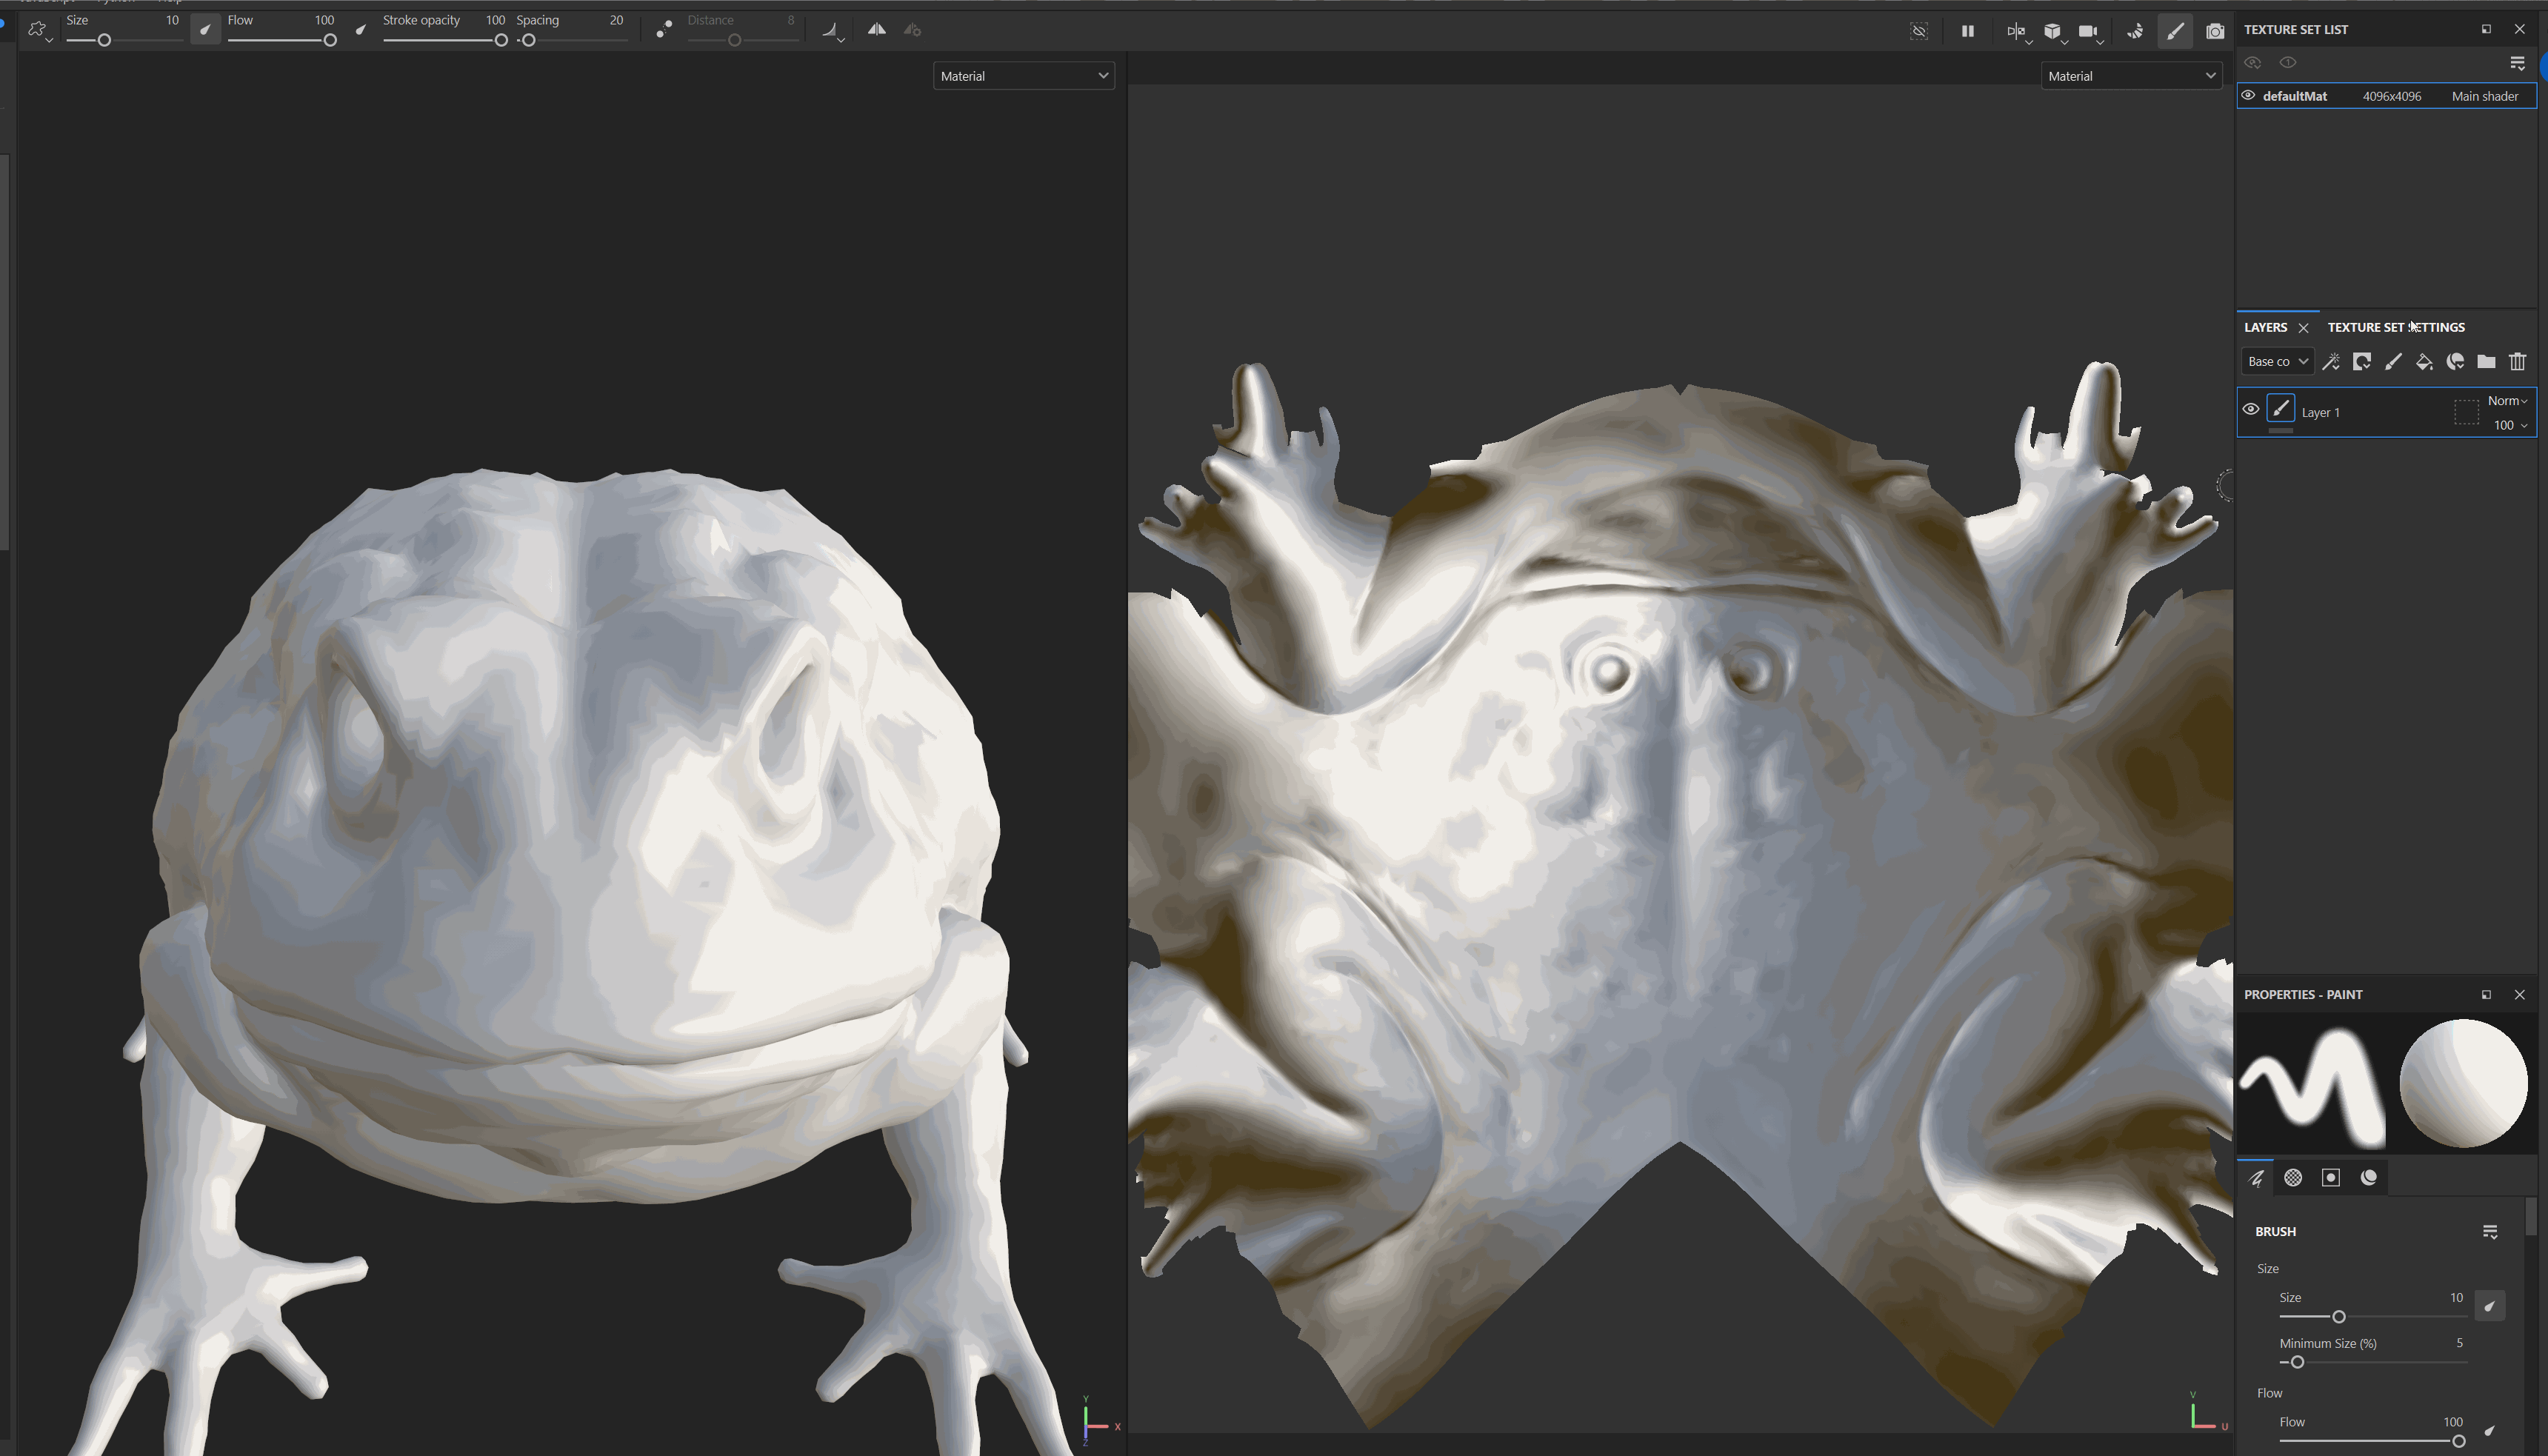Switch to Texture Set Settings tab
This screenshot has width=2548, height=1456.
[2395, 327]
